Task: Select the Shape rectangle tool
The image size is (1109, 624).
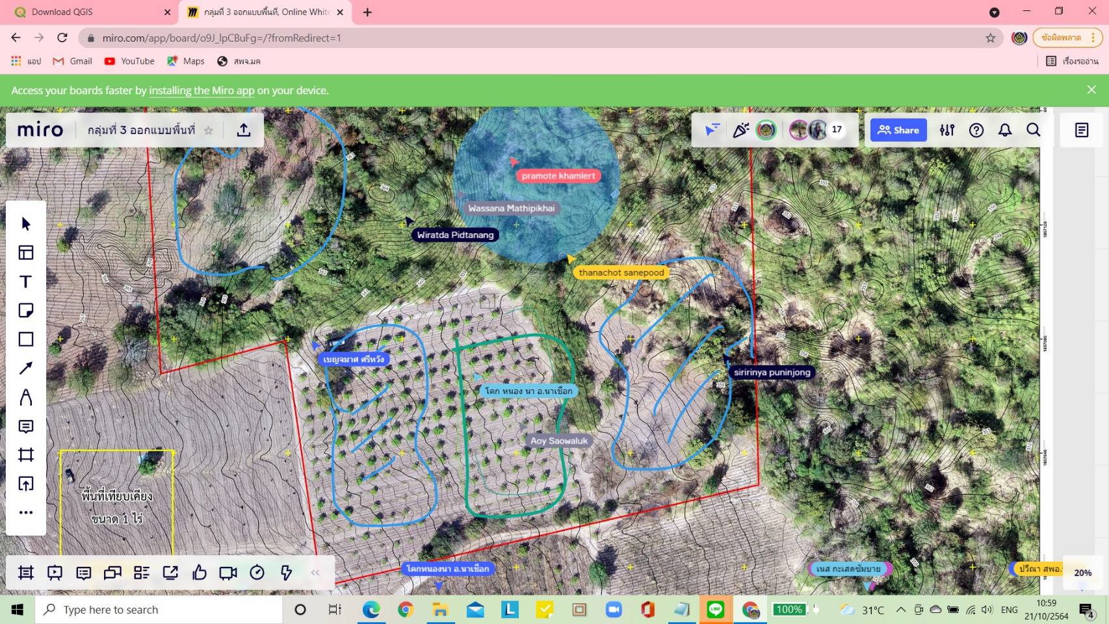Action: click(26, 339)
